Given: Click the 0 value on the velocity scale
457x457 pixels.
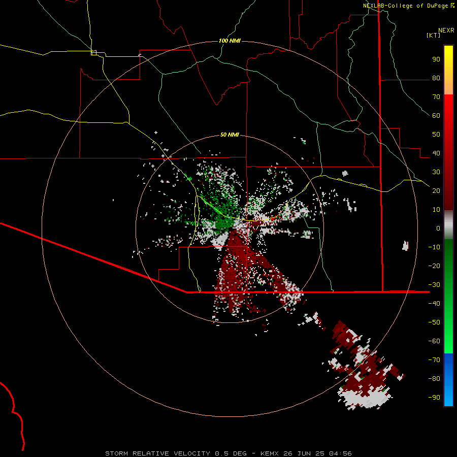Looking at the screenshot, I should tap(438, 228).
